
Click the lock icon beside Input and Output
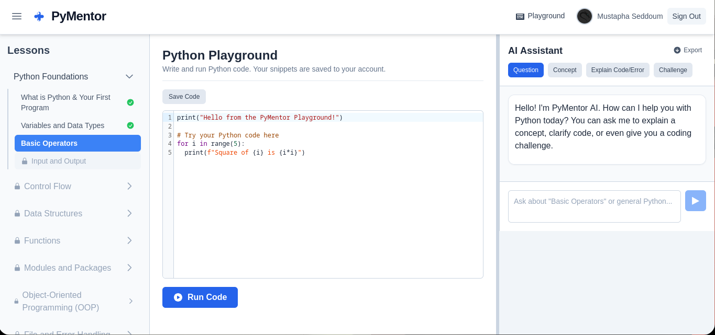pos(25,161)
